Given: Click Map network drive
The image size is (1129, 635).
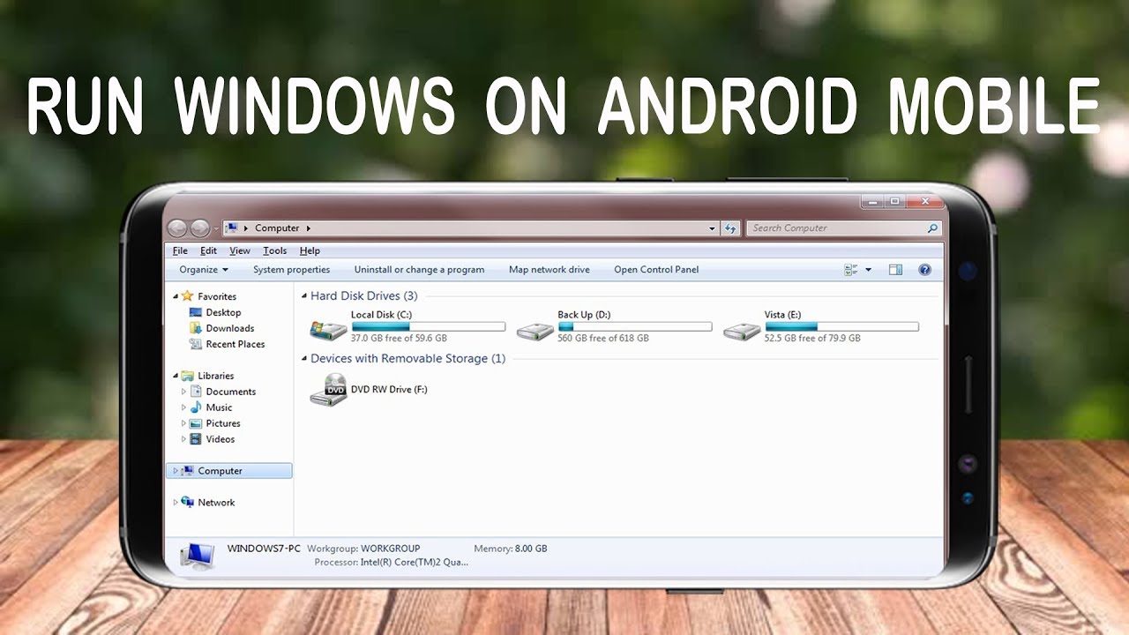Looking at the screenshot, I should point(550,270).
